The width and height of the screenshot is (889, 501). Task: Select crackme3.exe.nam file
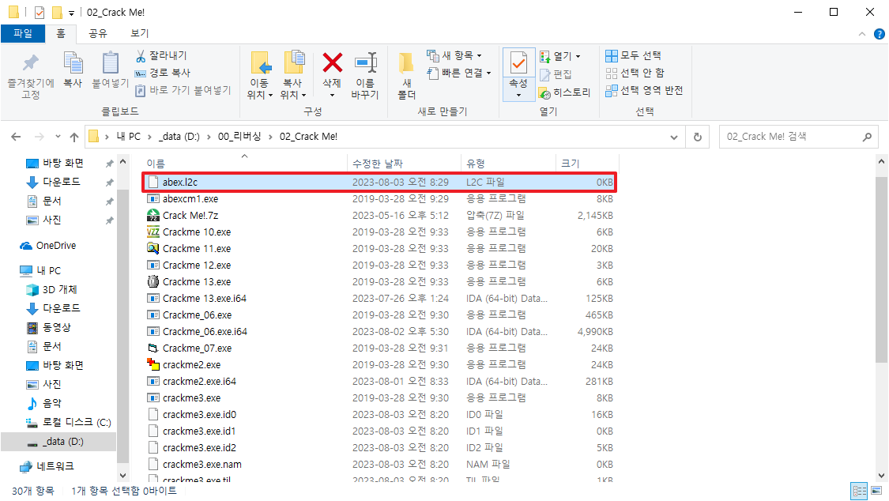coord(379,464)
